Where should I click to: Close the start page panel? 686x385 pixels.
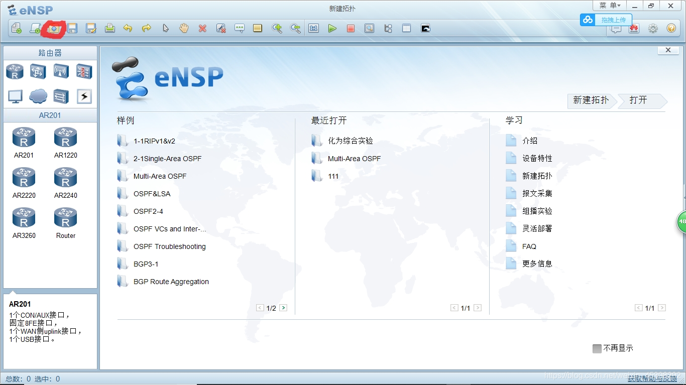[x=668, y=50]
